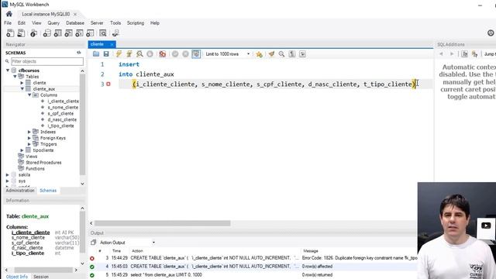Expand the Foreign Keys node
Image resolution: width=496 pixels, height=279 pixels.
click(x=29, y=138)
